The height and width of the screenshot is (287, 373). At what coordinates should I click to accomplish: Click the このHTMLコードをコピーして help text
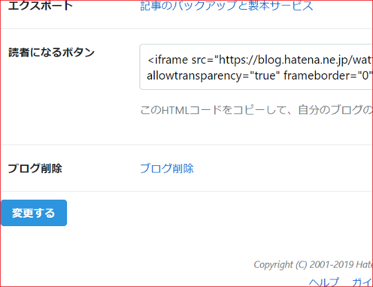pyautogui.click(x=256, y=110)
